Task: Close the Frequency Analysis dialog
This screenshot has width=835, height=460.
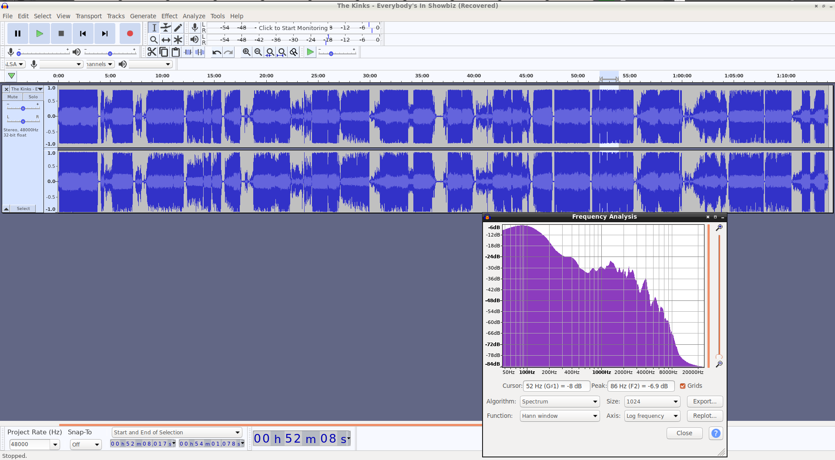Action: 684,433
